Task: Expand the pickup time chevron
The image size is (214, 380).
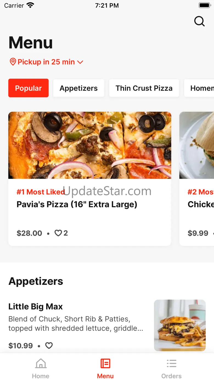Action: coord(80,62)
